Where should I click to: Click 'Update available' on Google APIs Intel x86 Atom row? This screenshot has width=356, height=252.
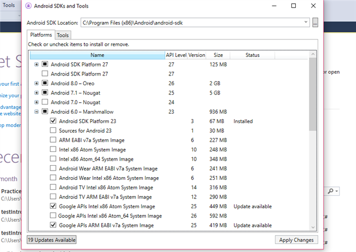pyautogui.click(x=252, y=207)
